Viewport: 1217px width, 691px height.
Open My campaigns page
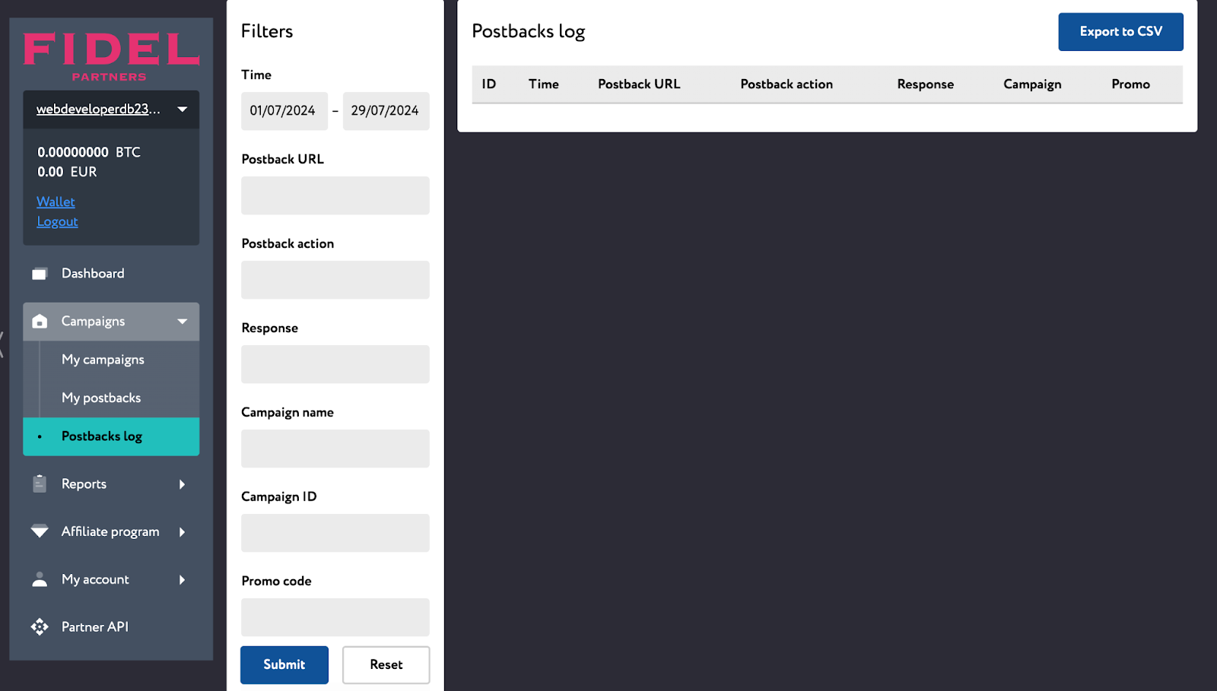pos(111,360)
